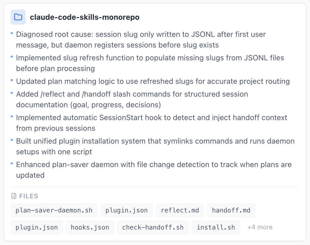Open the claude-code-skills-monorepo project title
Screen dimensions: 310x245
(x=85, y=17)
